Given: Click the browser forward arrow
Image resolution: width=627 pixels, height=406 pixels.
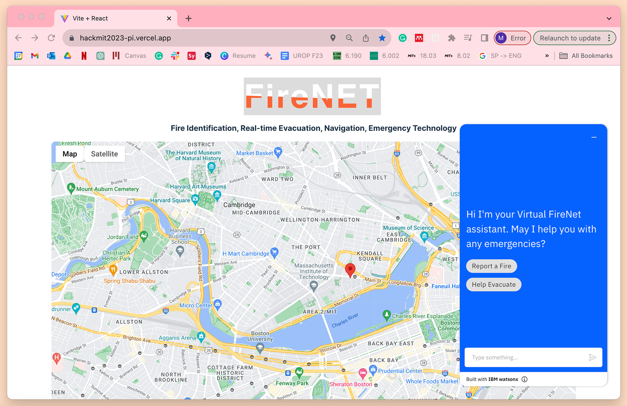Looking at the screenshot, I should 35,38.
